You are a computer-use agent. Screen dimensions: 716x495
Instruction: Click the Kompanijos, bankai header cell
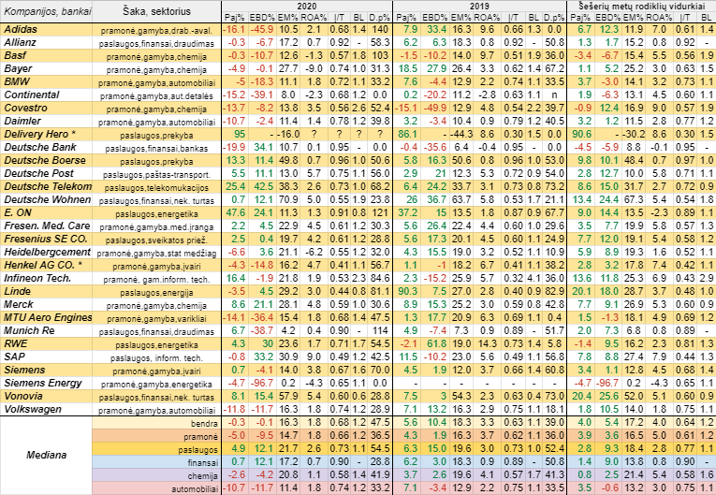47,12
